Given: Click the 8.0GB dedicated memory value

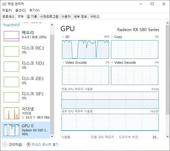Looking at the screenshot, I should click(x=155, y=89).
